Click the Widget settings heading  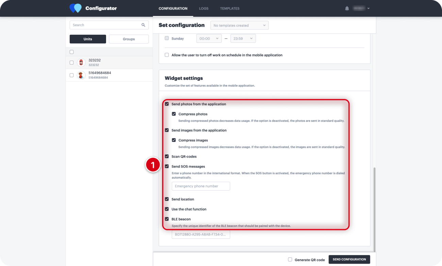tap(184, 78)
